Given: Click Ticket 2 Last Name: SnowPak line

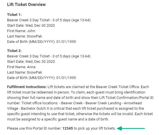Looking at the screenshot, I should (x=24, y=72).
